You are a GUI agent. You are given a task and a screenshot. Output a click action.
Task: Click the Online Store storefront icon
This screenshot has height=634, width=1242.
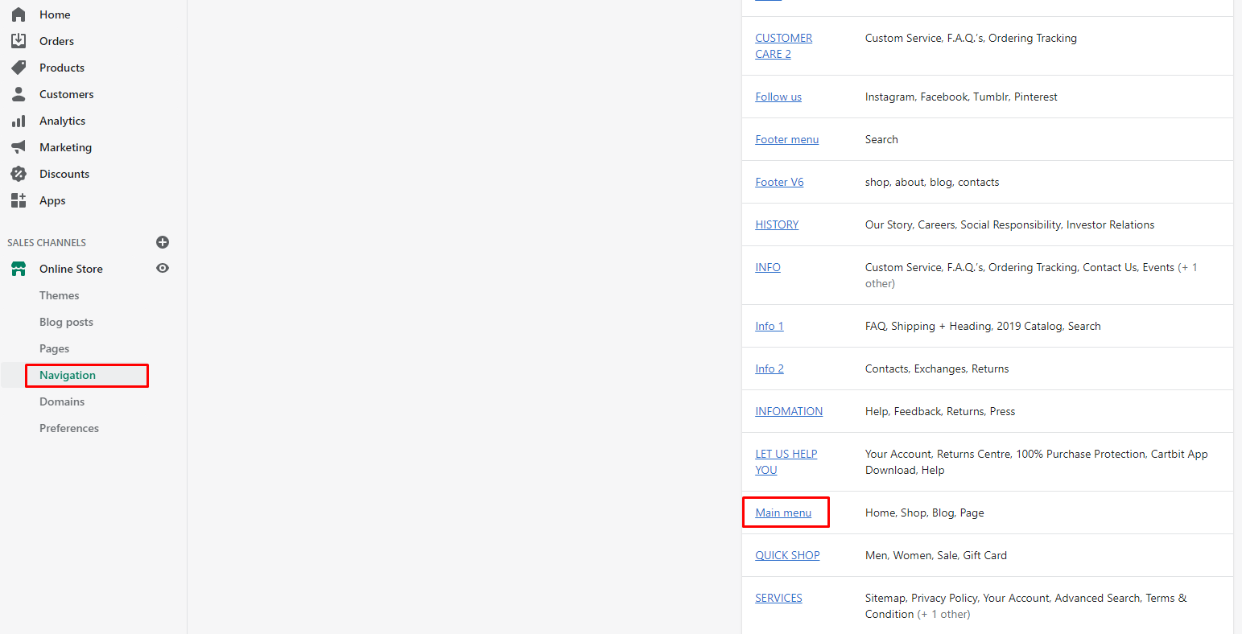[x=19, y=269]
